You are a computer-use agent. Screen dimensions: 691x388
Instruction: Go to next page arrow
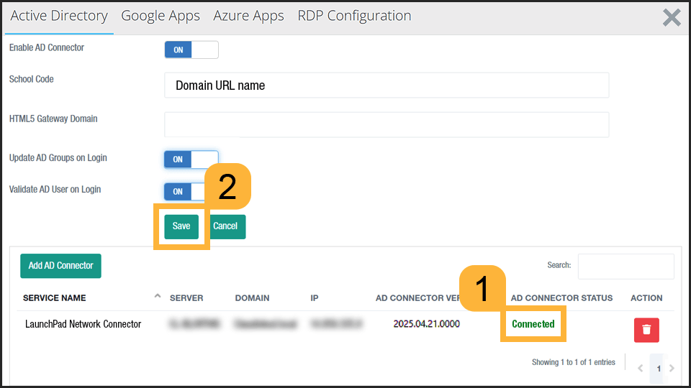(672, 368)
